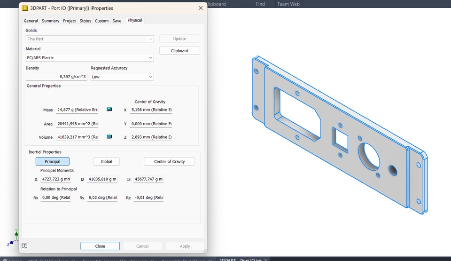The width and height of the screenshot is (451, 261).
Task: Click the 'Rotation to Principal' label
Action: 58,189
